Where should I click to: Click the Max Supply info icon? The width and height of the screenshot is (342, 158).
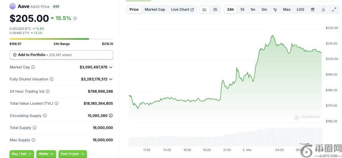click(x=33, y=140)
